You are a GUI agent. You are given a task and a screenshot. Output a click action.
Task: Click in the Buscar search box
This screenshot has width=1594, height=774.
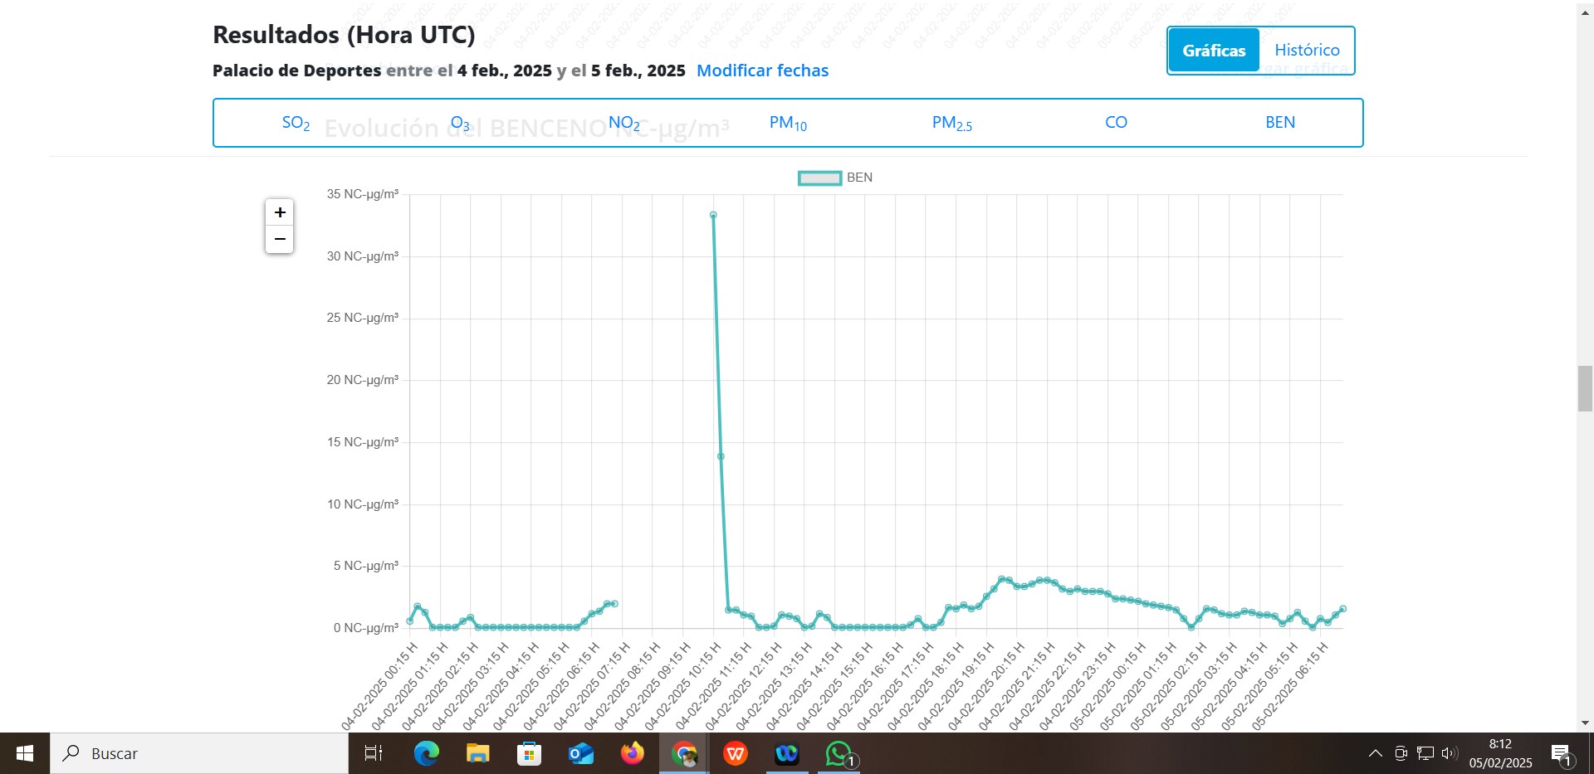pyautogui.click(x=199, y=753)
